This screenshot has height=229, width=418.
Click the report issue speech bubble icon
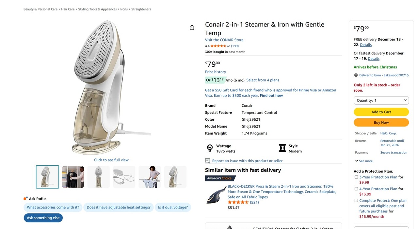pyautogui.click(x=208, y=161)
